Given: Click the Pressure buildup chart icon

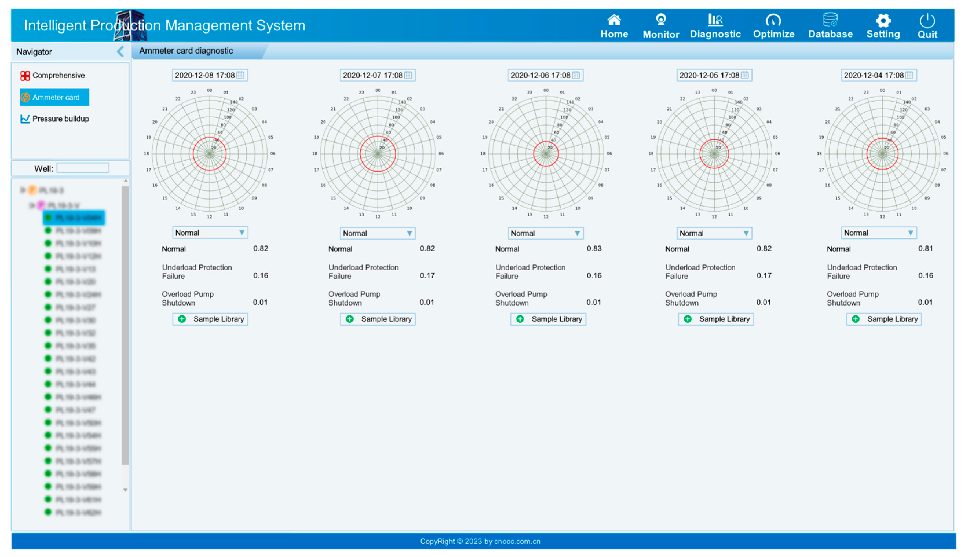Looking at the screenshot, I should pos(25,119).
